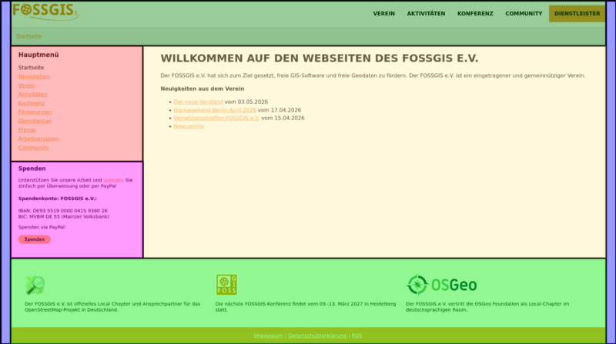Click the OSGeo logo in the footer
Screen dimensions: 616x344
(441, 285)
